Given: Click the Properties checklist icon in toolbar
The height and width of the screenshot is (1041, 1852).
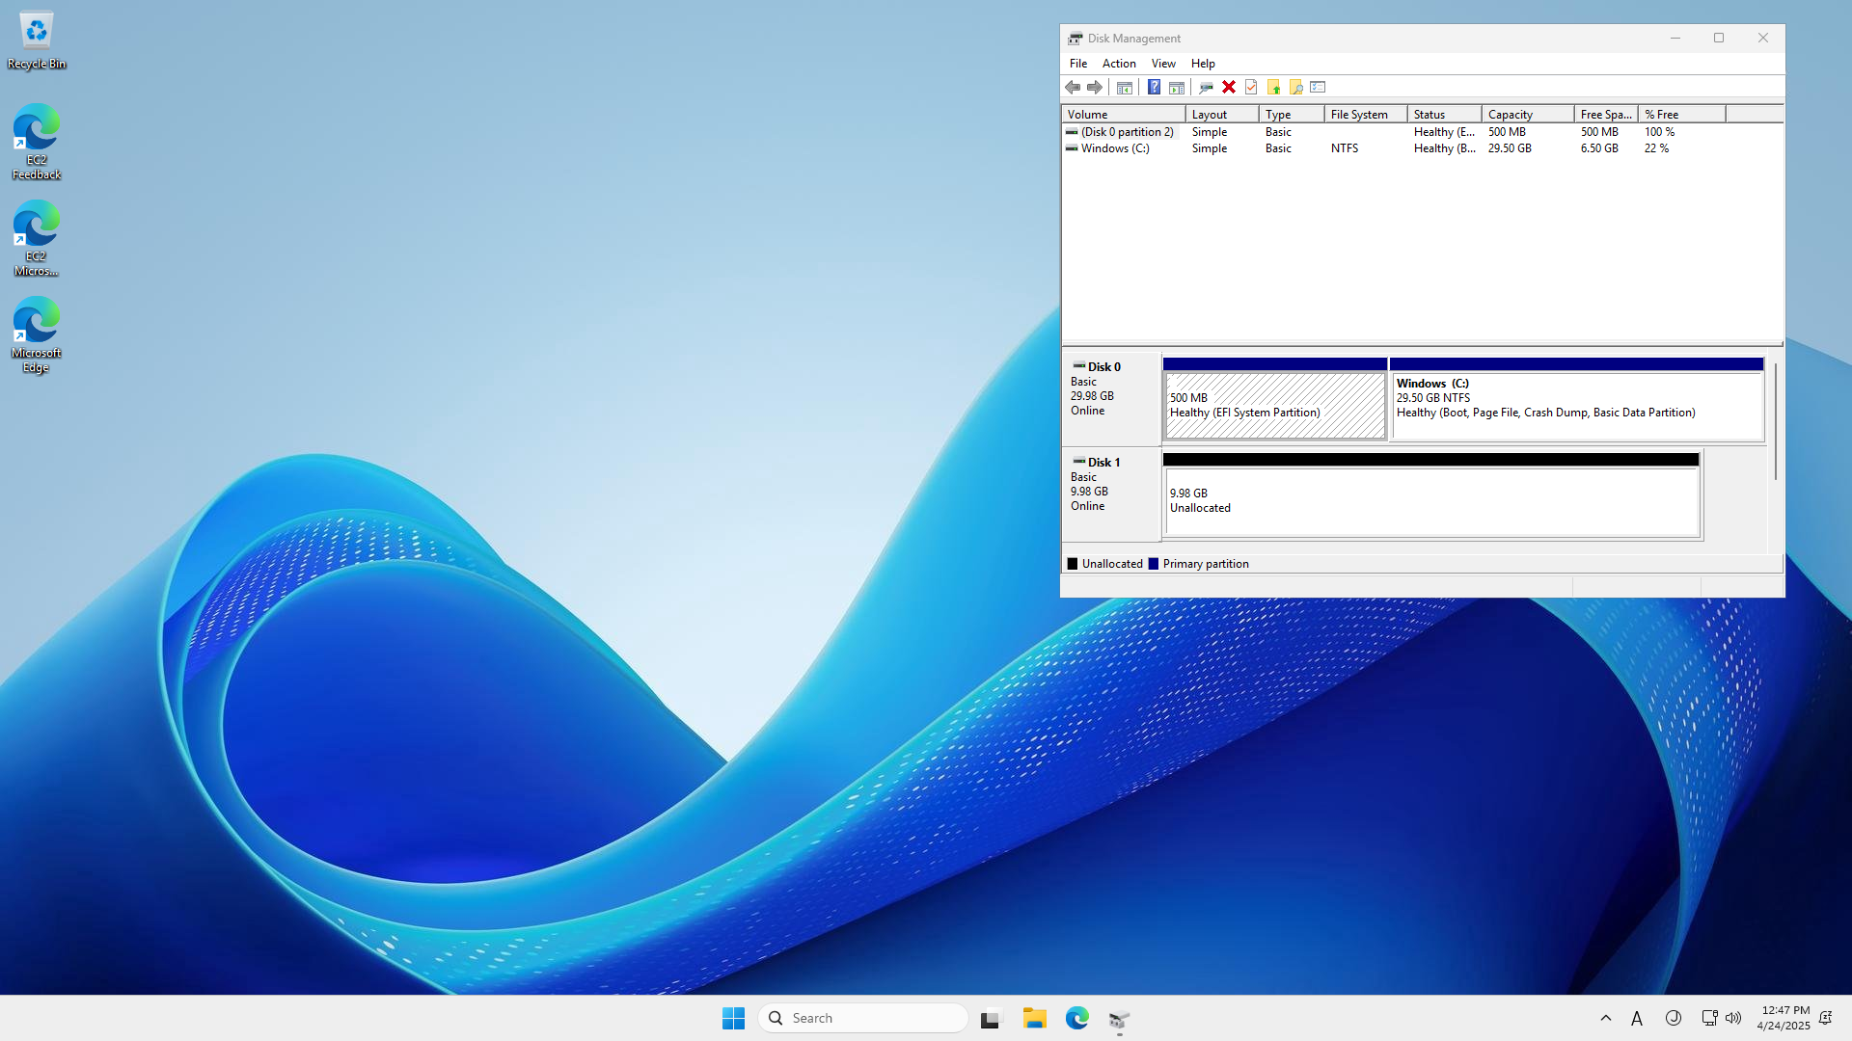Looking at the screenshot, I should tap(1251, 87).
